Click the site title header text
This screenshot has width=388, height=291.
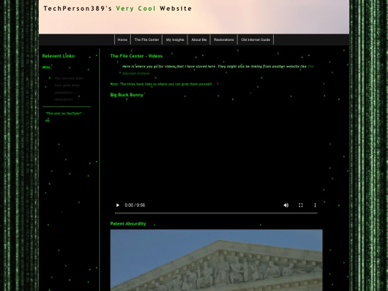pos(118,9)
